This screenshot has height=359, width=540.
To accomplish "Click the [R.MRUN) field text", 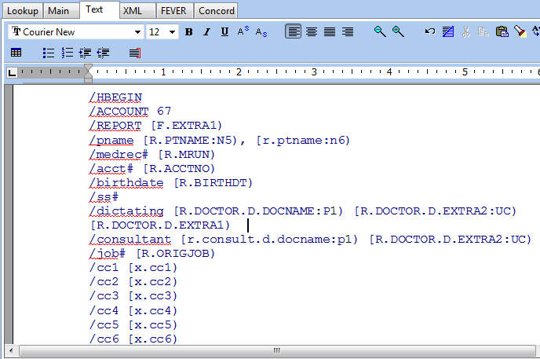I will 186,154.
